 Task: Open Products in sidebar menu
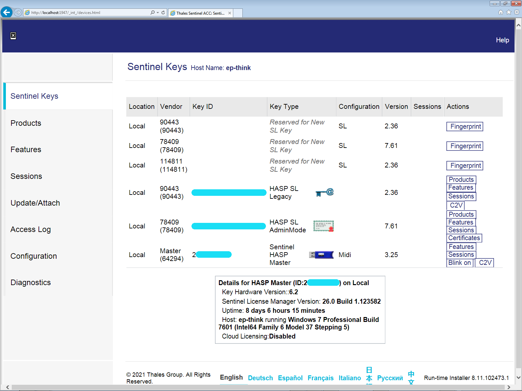pos(26,123)
